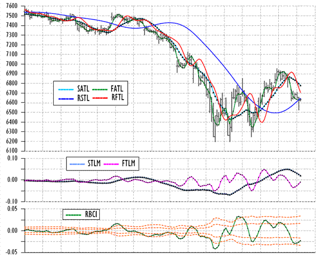Viewport: 323px width, 256px height.
Task: Click the 6400 price axis label
Action: click(12, 122)
